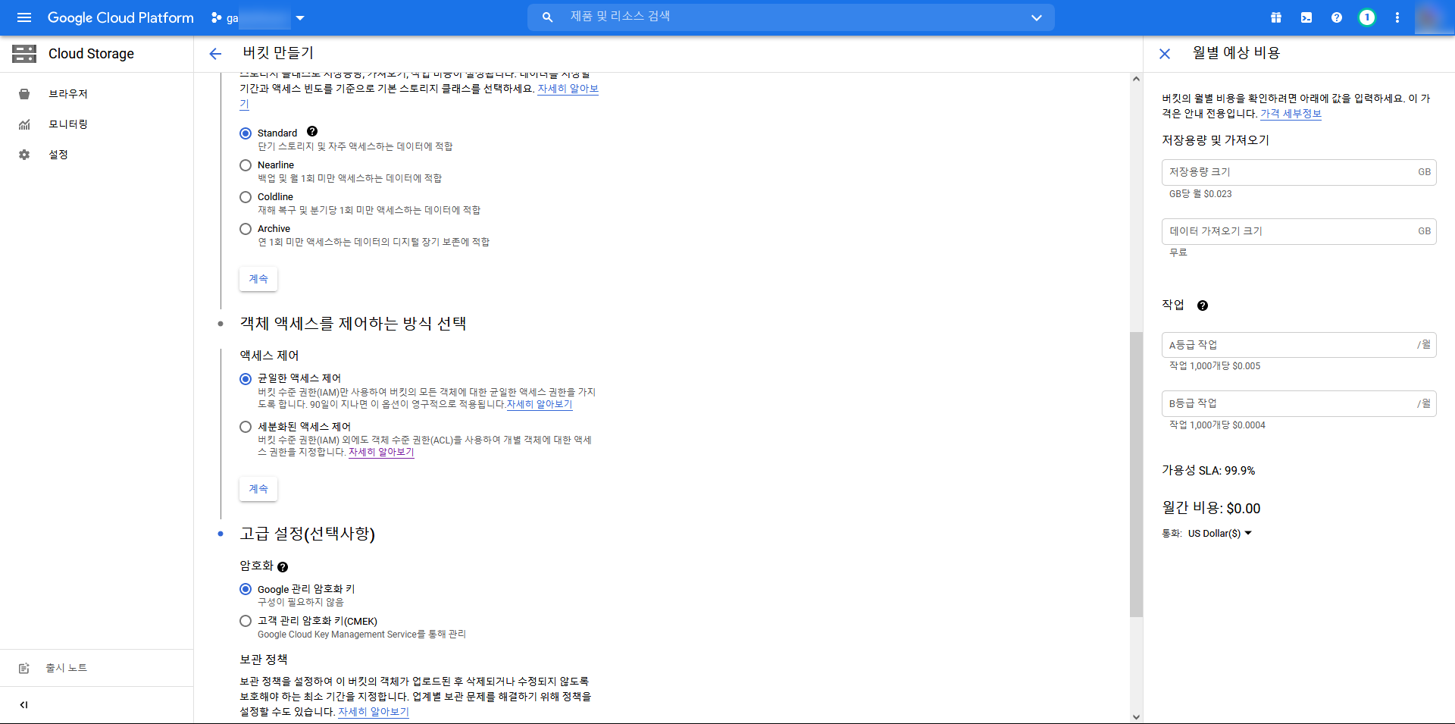This screenshot has height=724, width=1455.
Task: Close the 월별 예상 비용 panel
Action: [x=1165, y=54]
